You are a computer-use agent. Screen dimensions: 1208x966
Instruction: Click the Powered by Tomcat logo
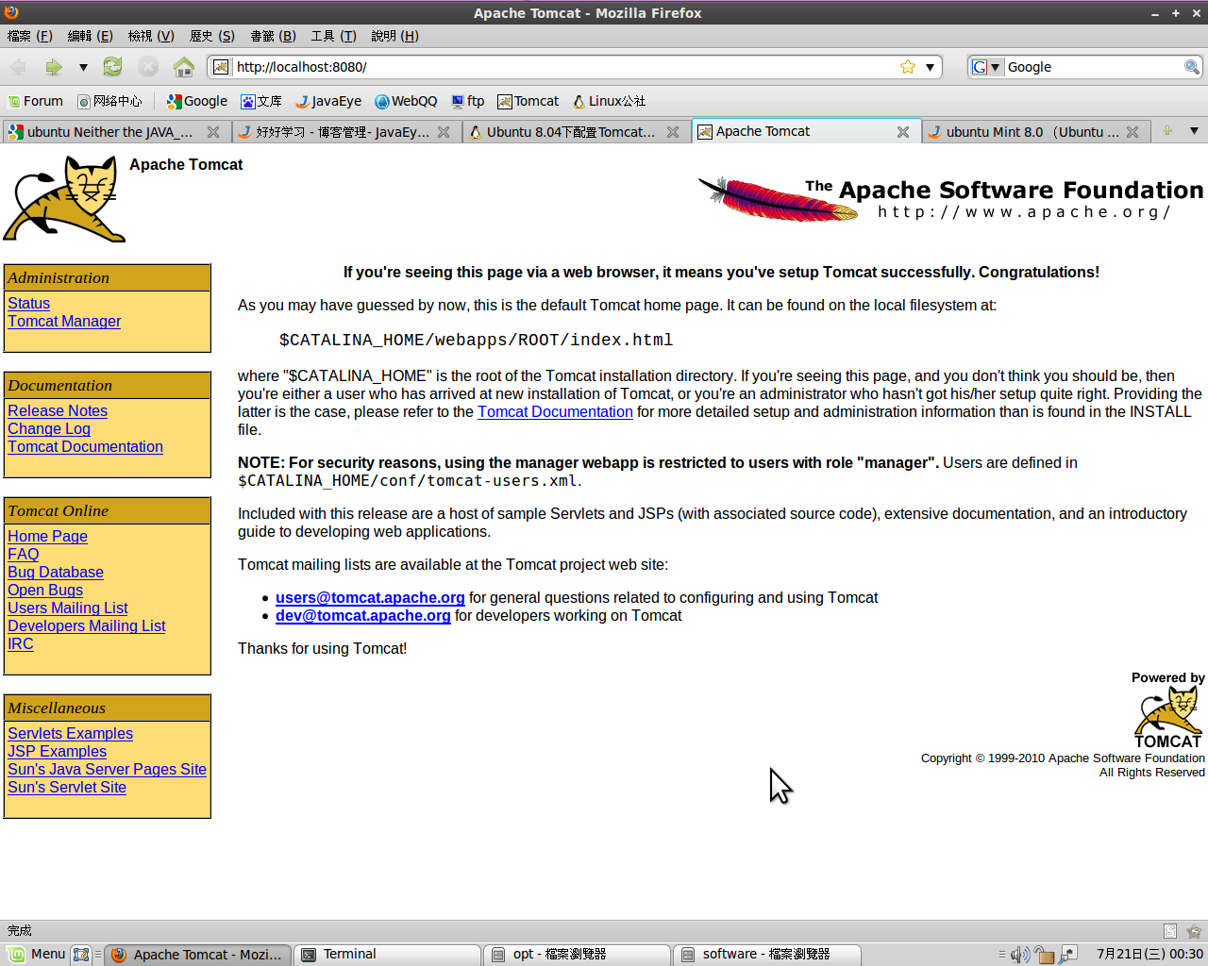pyautogui.click(x=1168, y=717)
